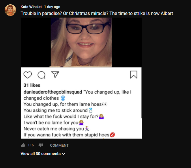Image resolution: width=191 pixels, height=168 pixels.
Task: Click the kiss lips emoji in caption
Action: click(112, 135)
